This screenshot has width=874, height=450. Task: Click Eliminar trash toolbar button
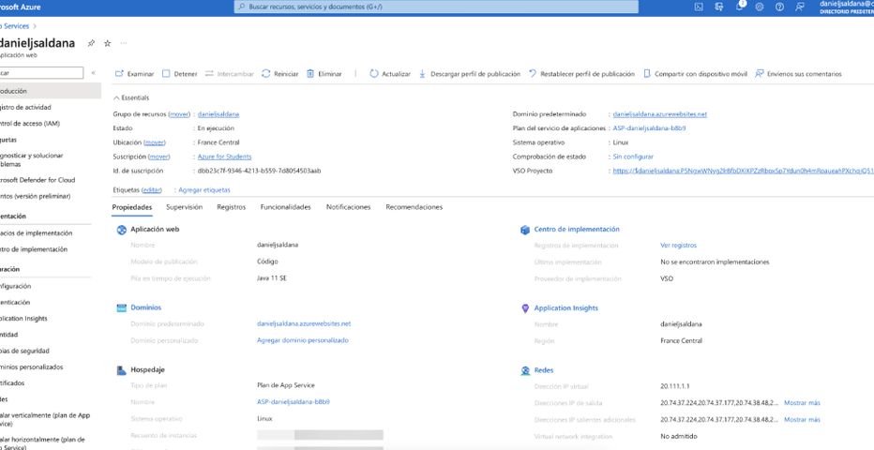point(324,74)
